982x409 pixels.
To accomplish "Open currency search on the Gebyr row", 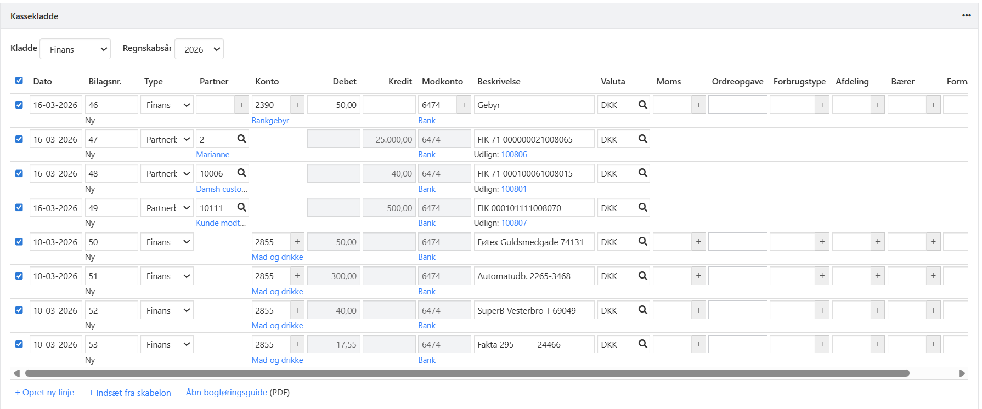I will [642, 105].
